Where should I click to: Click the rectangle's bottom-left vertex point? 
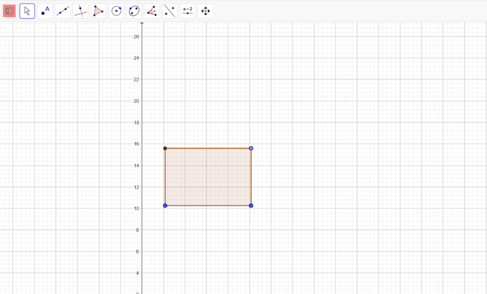tap(165, 206)
